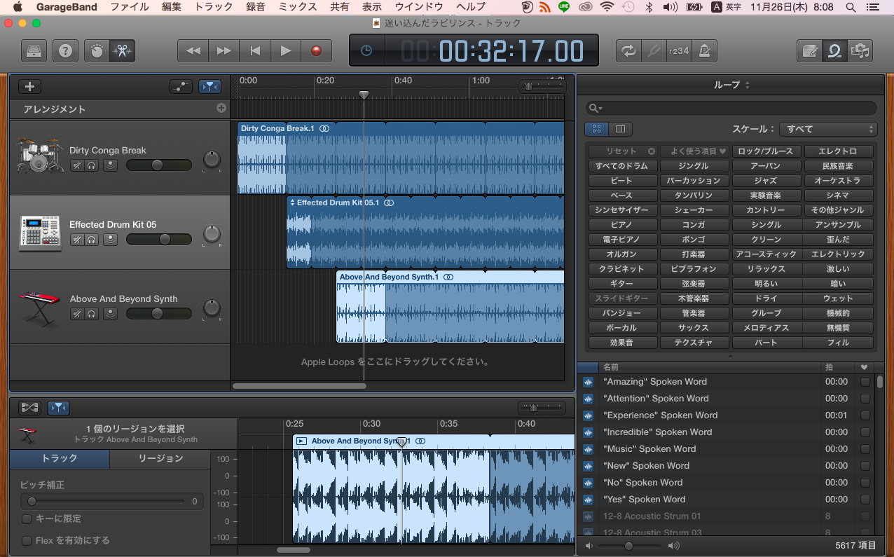This screenshot has width=894, height=557.
Task: Mute the Effected Drum Kit 05 track
Action: pyautogui.click(x=77, y=240)
